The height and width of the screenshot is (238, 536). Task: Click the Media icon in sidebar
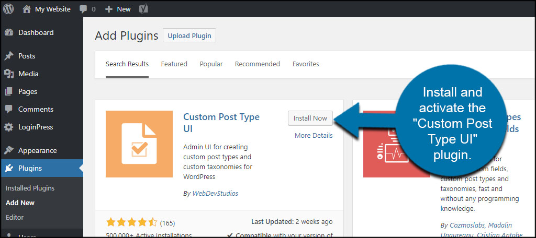pos(8,74)
